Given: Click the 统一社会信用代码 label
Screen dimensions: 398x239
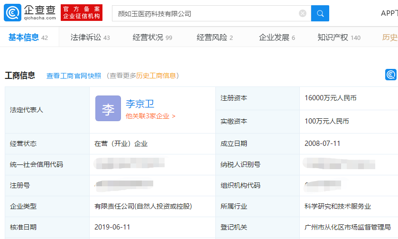Looking at the screenshot, I should 37,164.
